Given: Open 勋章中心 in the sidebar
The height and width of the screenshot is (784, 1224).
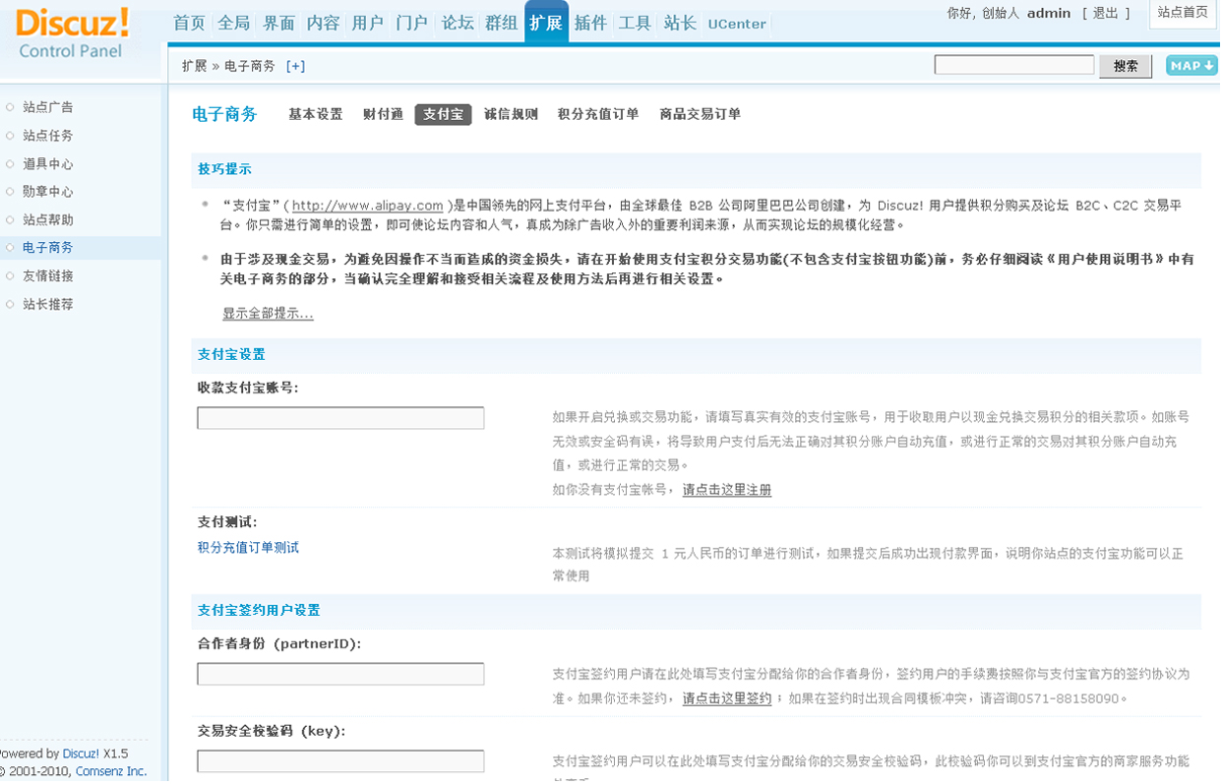Looking at the screenshot, I should pyautogui.click(x=48, y=192).
